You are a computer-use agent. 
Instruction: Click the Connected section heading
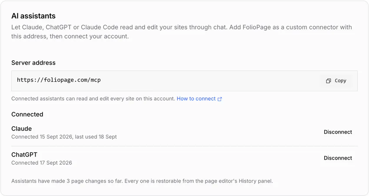[x=27, y=114]
